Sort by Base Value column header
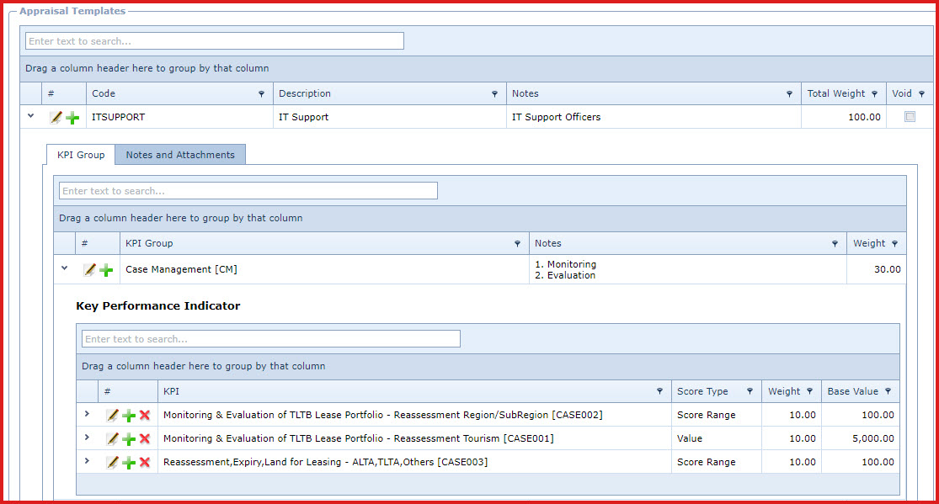This screenshot has width=939, height=504. tap(852, 391)
